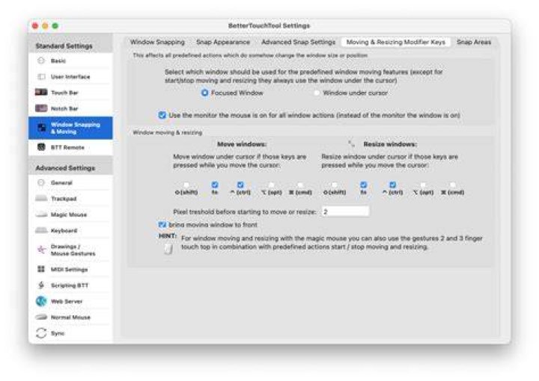Viewport: 539px width, 381px height.
Task: Open the Window Snapping tab
Action: 157,42
